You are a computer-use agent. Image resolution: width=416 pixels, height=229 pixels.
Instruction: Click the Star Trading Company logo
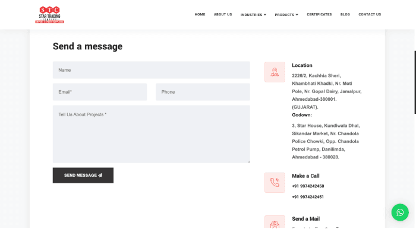[x=49, y=15]
